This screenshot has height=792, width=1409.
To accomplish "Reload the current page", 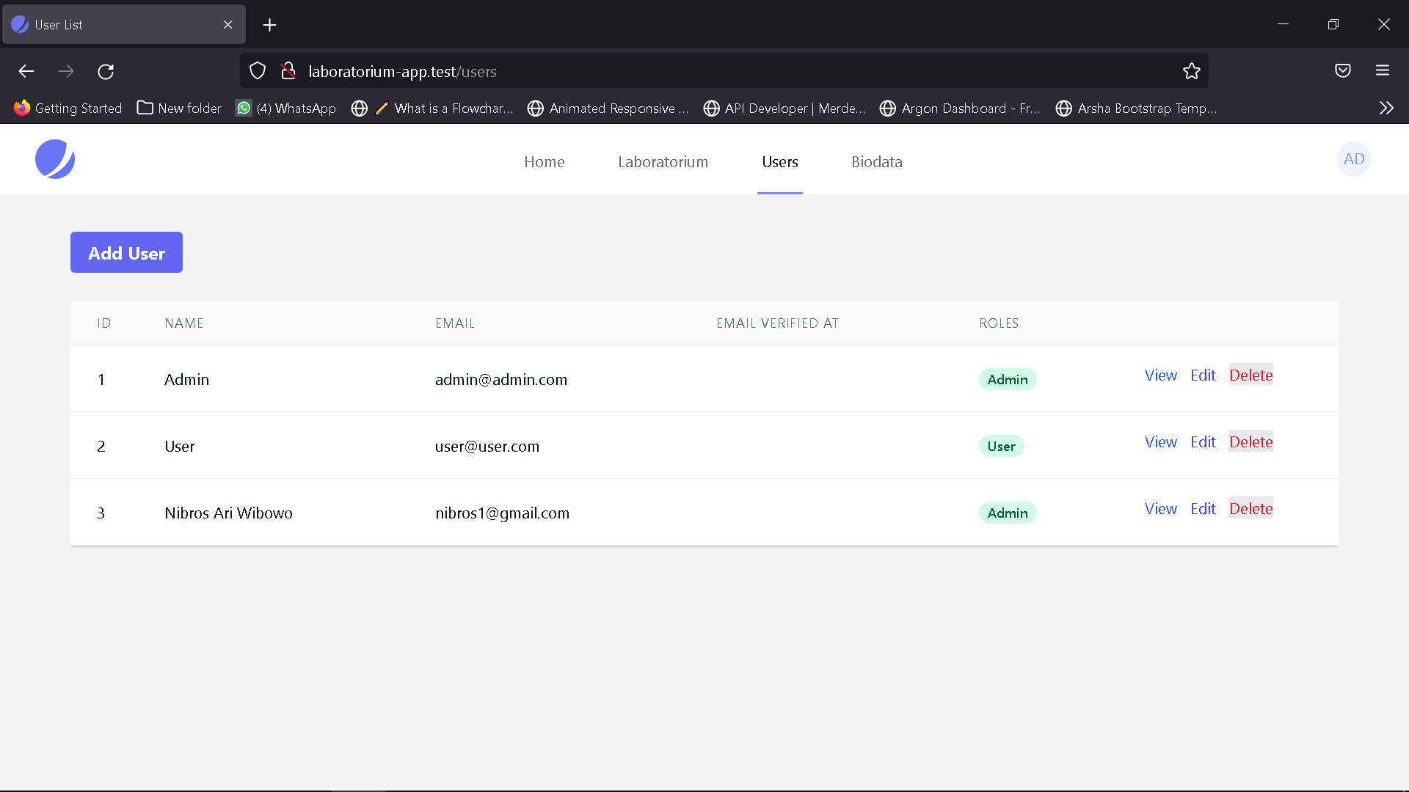I will click(x=106, y=71).
